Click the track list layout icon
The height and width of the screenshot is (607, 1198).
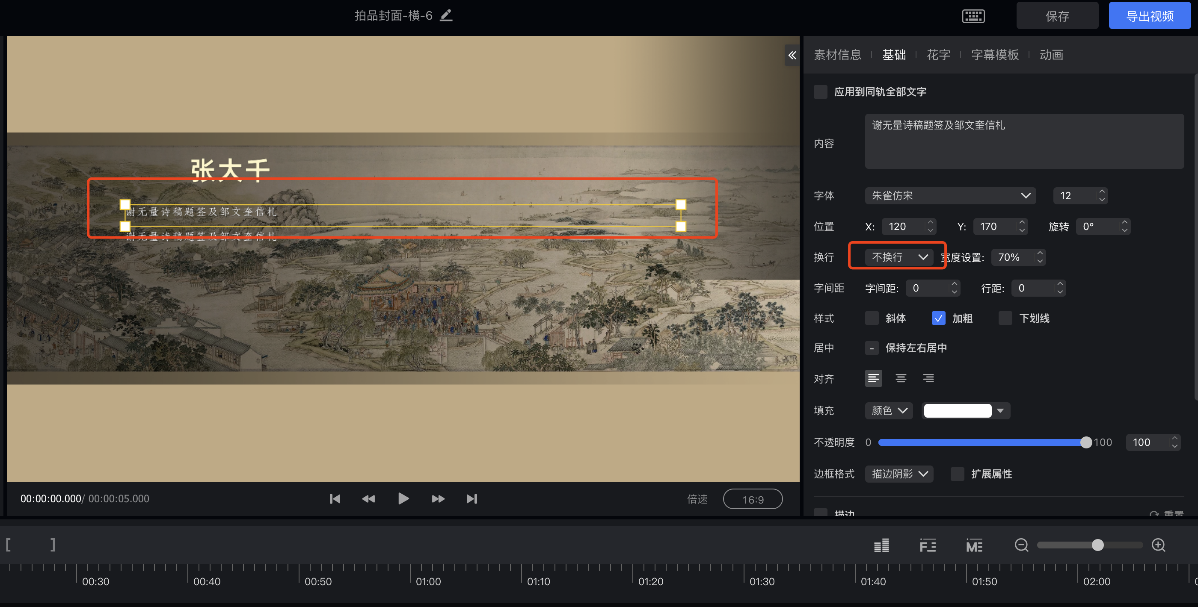(881, 545)
